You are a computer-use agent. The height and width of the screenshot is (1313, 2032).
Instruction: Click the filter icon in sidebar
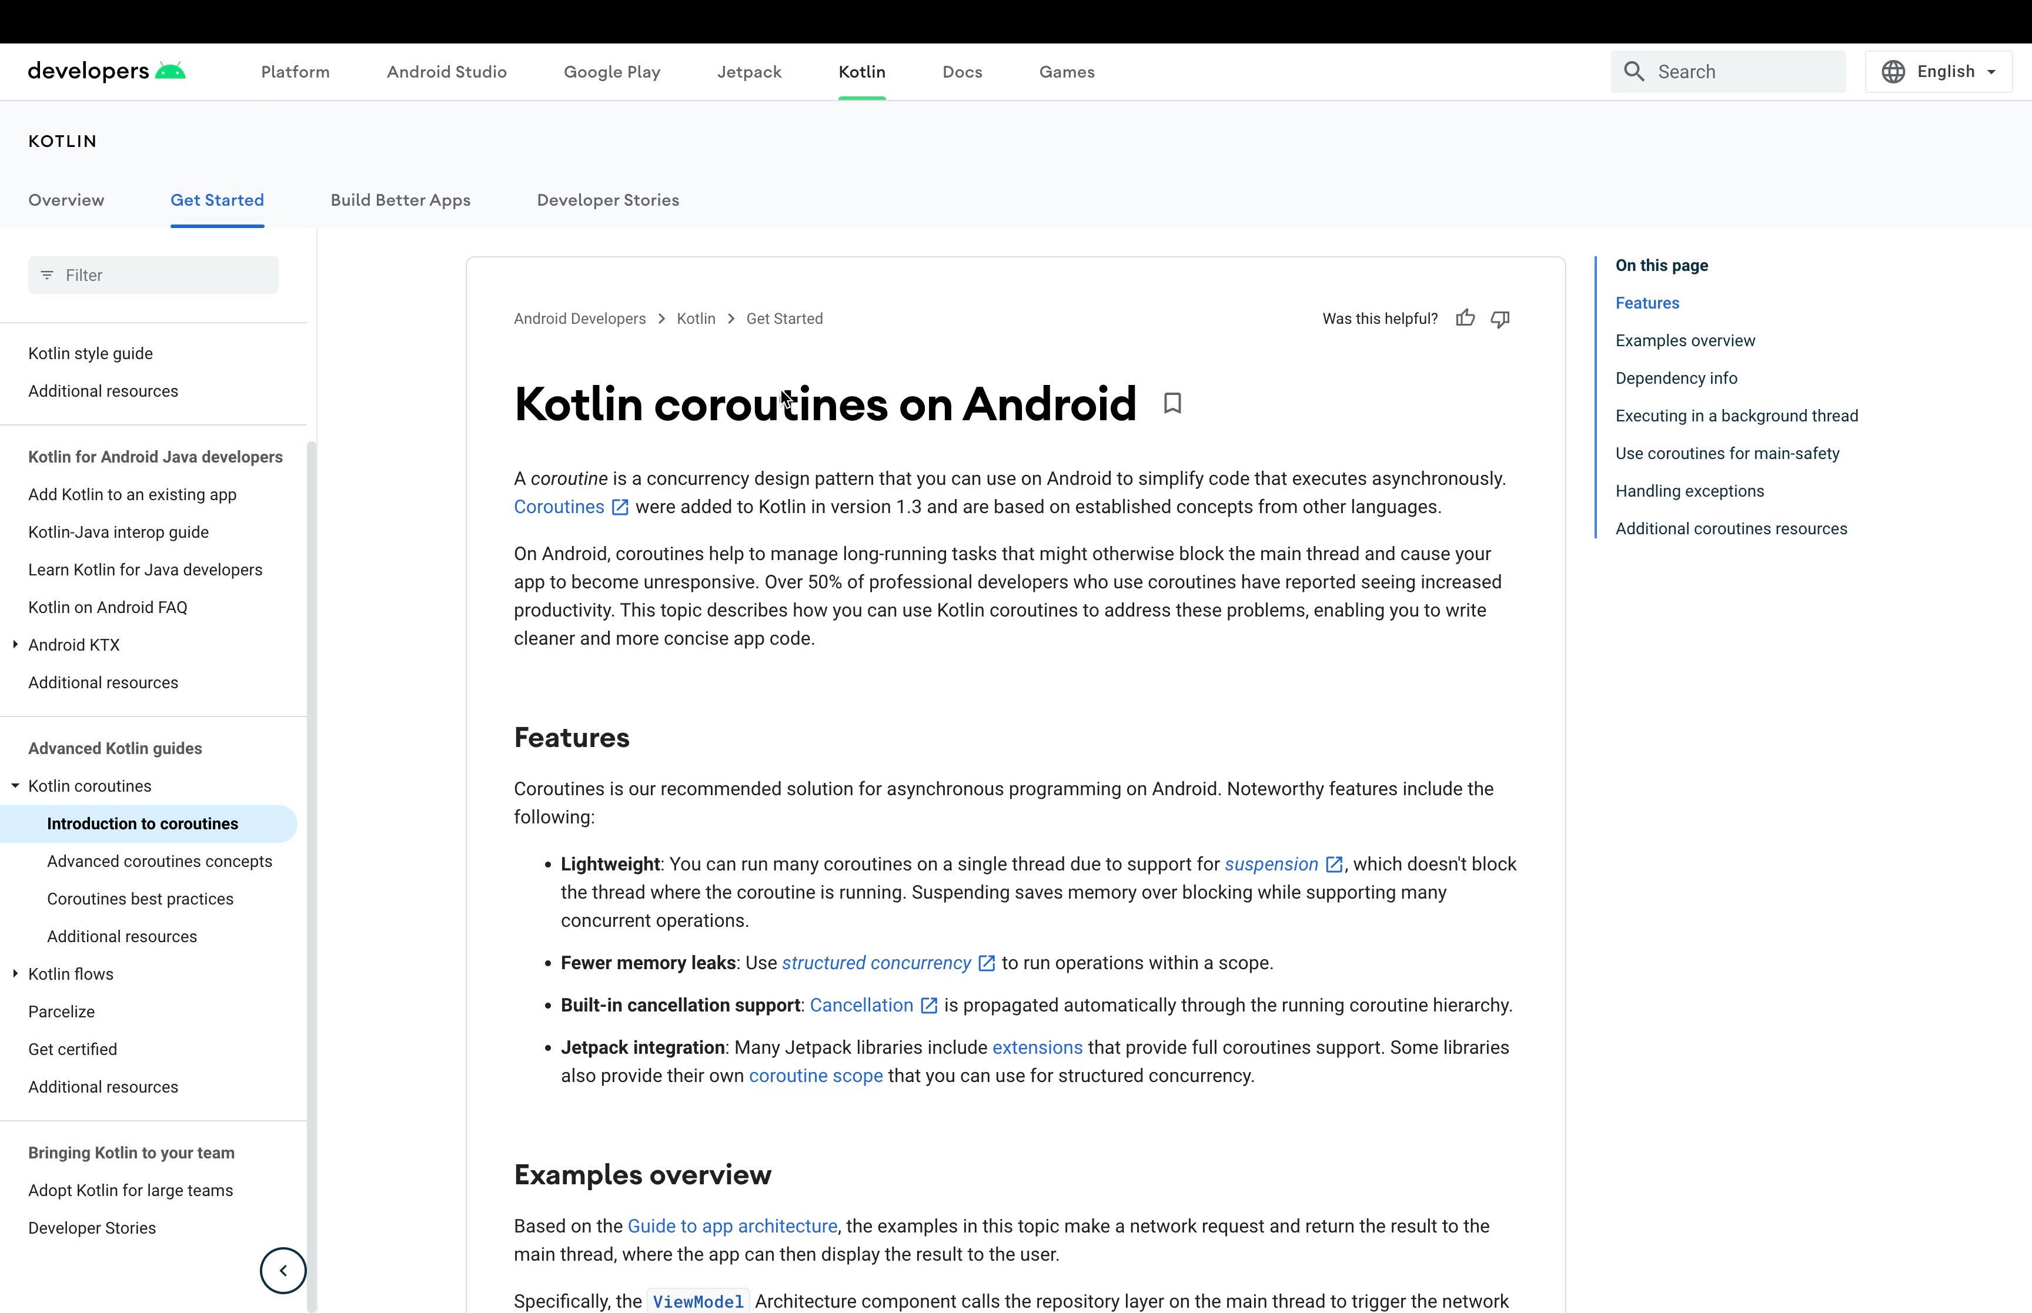pyautogui.click(x=48, y=276)
